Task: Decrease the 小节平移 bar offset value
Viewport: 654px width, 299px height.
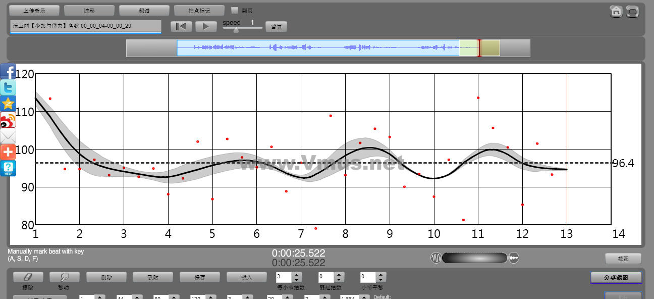Action: (381, 280)
